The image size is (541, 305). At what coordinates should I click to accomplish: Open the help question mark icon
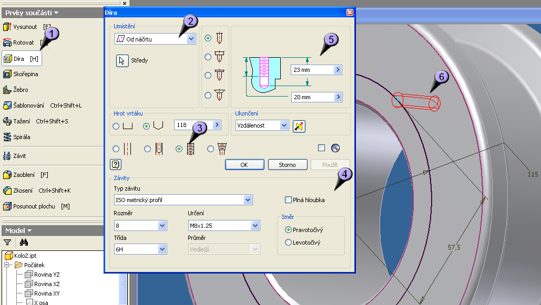click(x=116, y=165)
